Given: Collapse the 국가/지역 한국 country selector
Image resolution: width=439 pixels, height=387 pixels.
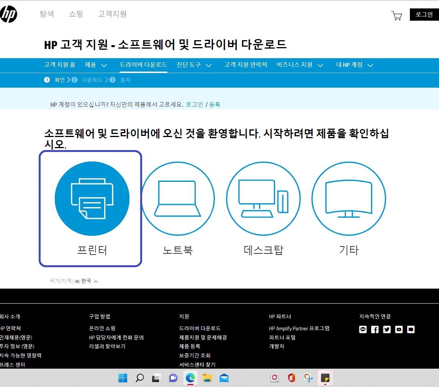Looking at the screenshot, I should (97, 280).
